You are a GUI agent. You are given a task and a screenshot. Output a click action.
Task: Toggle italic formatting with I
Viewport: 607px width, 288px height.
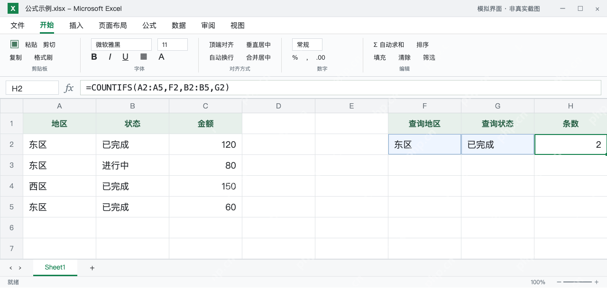tap(110, 57)
